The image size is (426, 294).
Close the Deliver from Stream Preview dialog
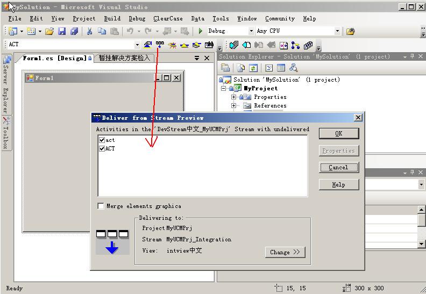(358, 118)
